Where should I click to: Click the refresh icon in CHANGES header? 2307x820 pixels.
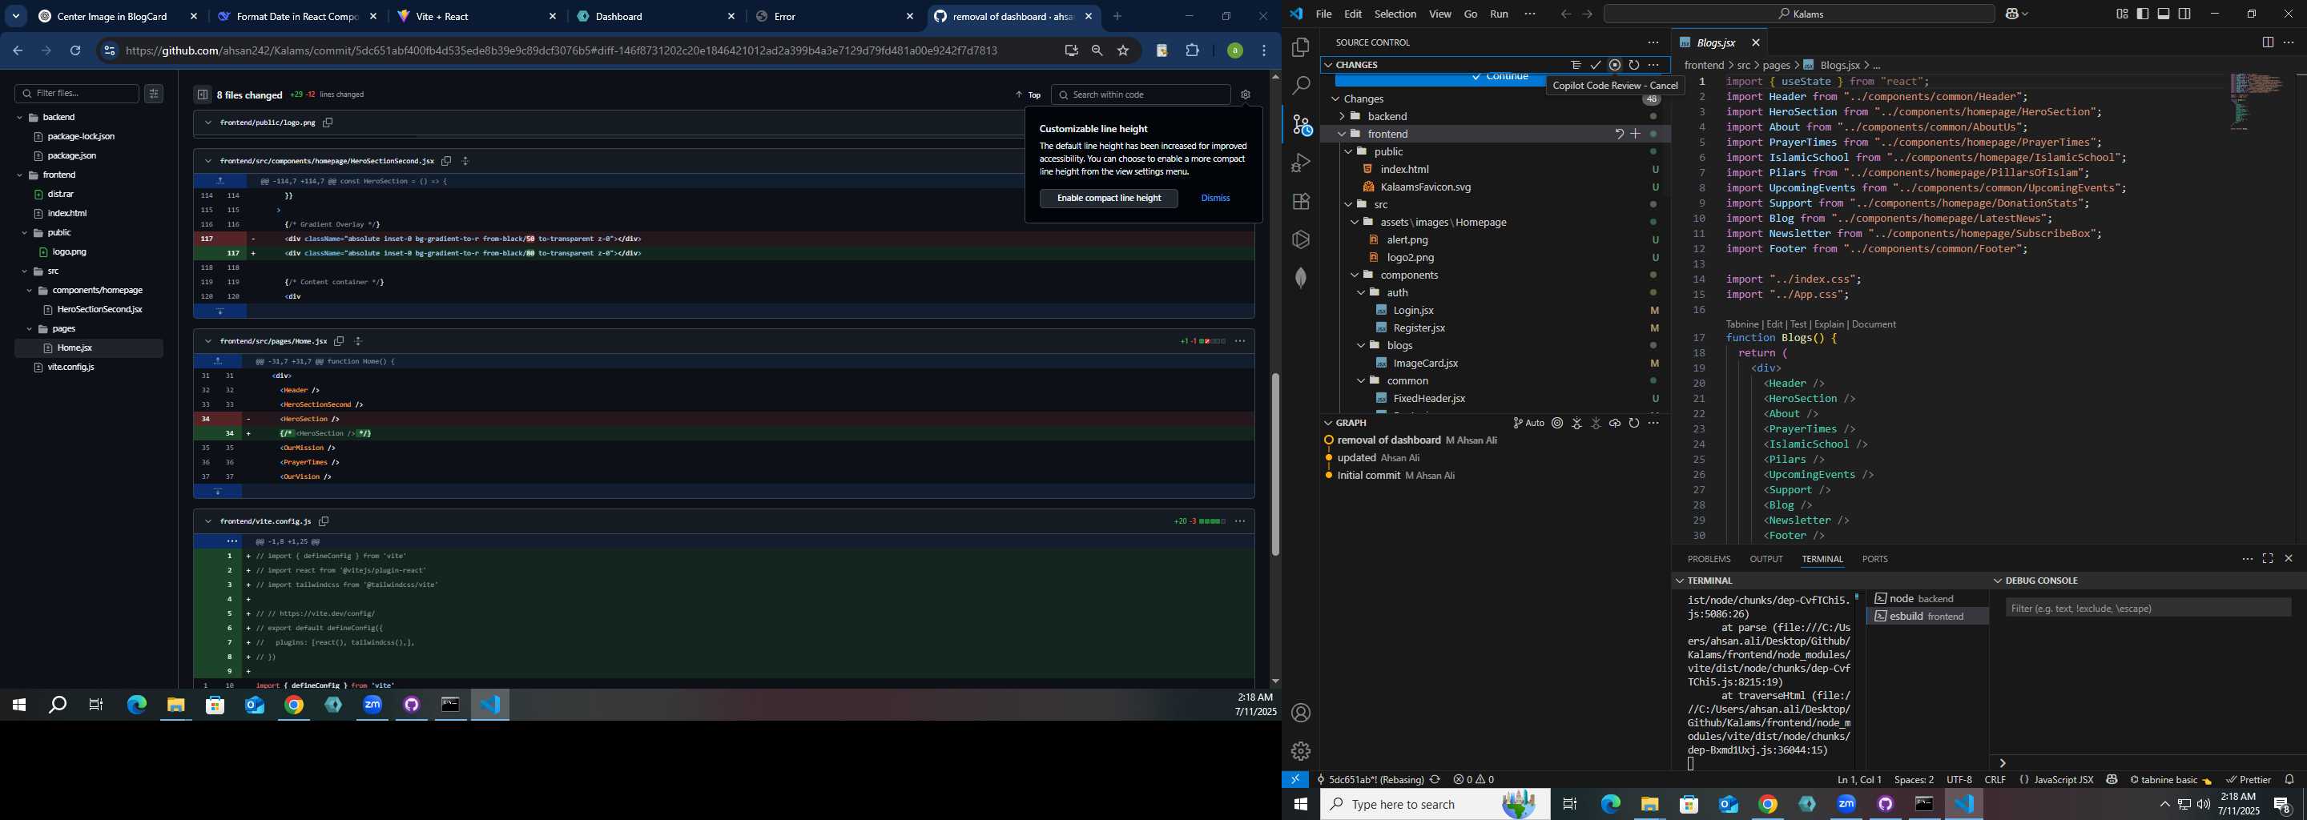coord(1633,64)
